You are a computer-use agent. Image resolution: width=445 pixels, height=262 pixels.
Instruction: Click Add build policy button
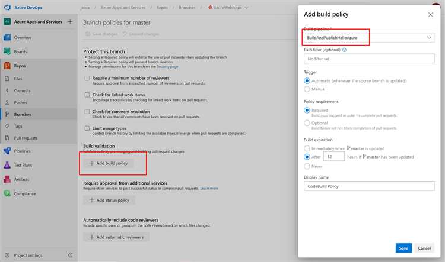point(109,163)
